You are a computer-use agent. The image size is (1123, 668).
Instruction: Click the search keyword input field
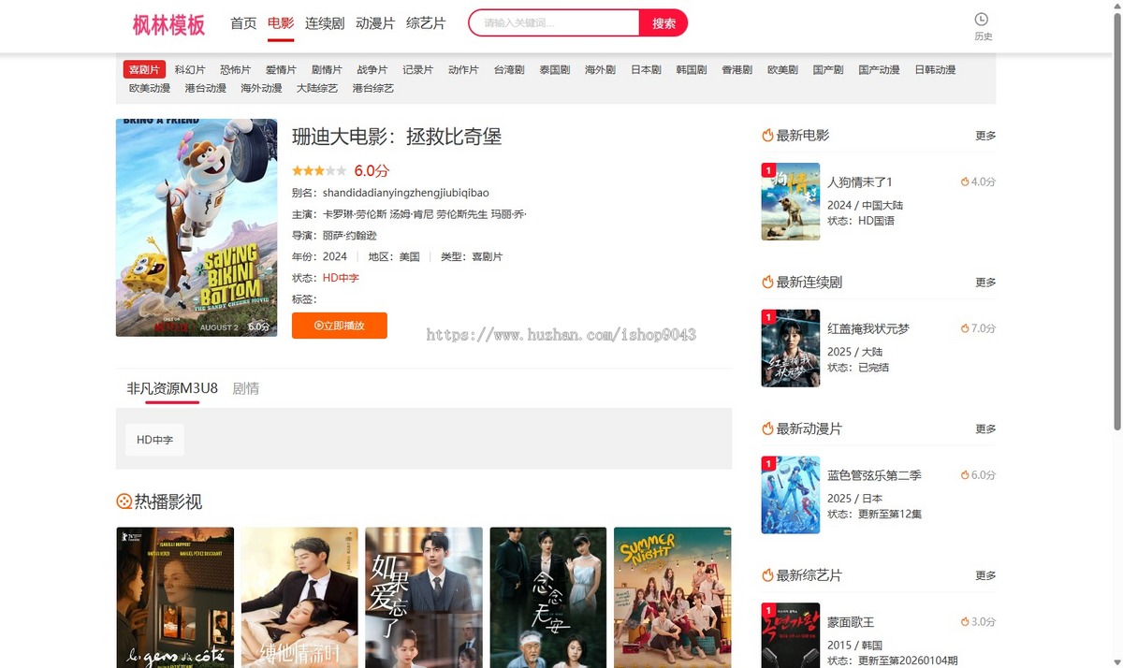click(x=554, y=23)
